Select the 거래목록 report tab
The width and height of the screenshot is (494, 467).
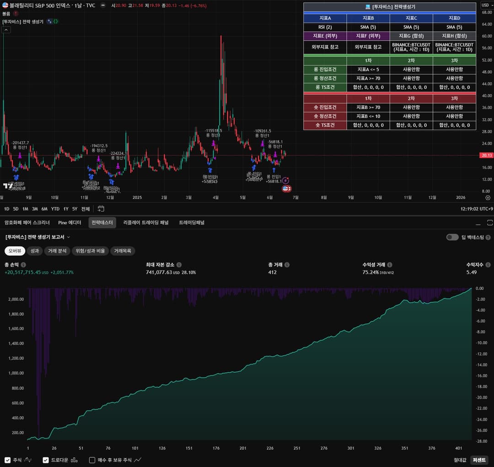click(x=123, y=251)
